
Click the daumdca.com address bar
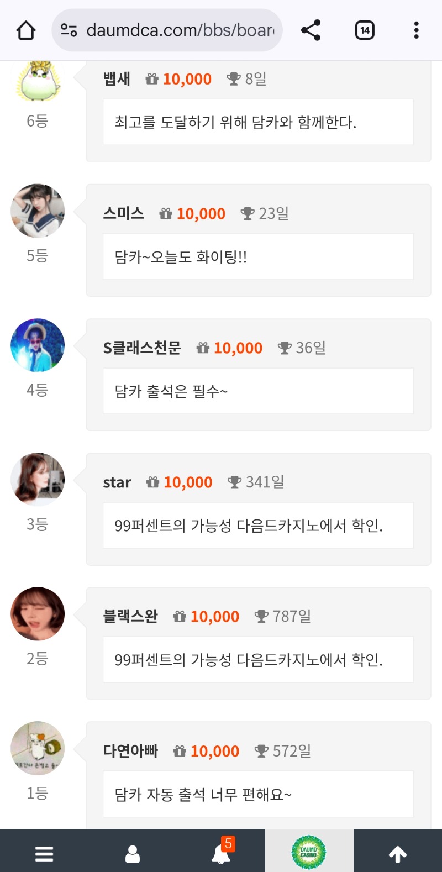180,30
